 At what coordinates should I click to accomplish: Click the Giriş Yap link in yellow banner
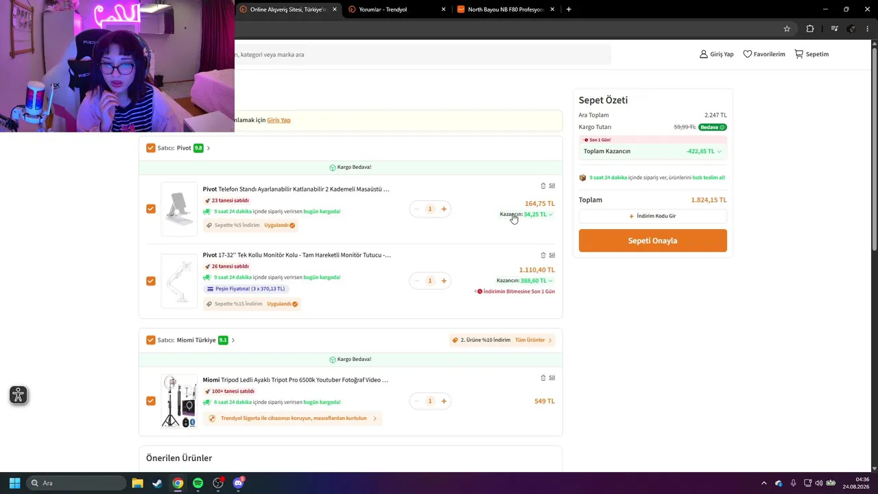point(278,120)
